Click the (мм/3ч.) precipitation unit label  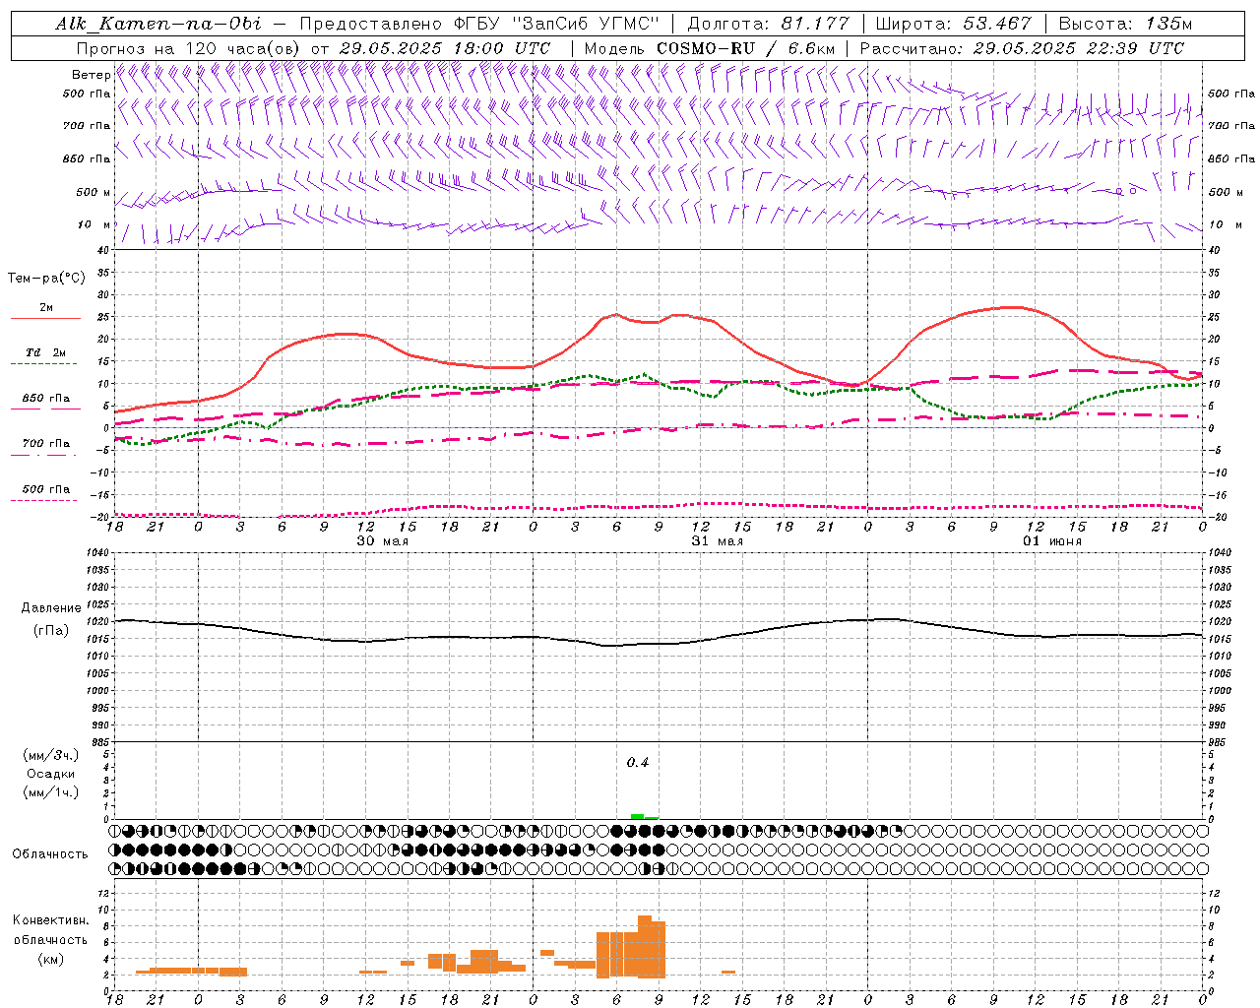pyautogui.click(x=50, y=755)
